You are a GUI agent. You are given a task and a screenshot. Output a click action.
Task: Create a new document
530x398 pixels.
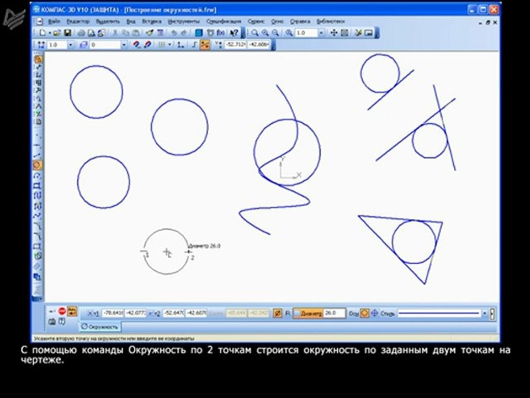43,33
